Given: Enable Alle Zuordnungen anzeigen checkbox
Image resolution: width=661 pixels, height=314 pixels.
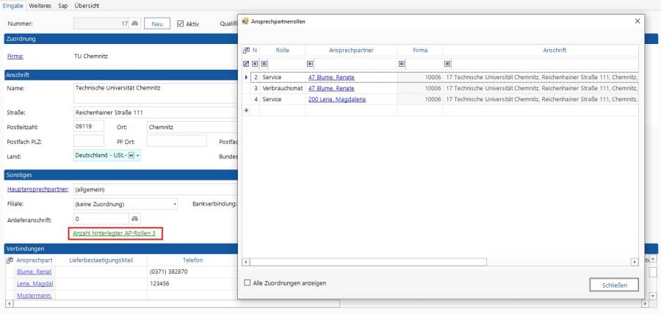Looking at the screenshot, I should tap(247, 282).
